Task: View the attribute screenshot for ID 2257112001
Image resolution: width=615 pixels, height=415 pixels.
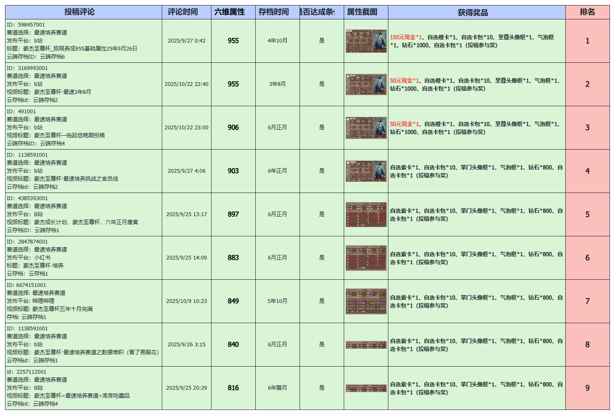Action: (x=366, y=388)
